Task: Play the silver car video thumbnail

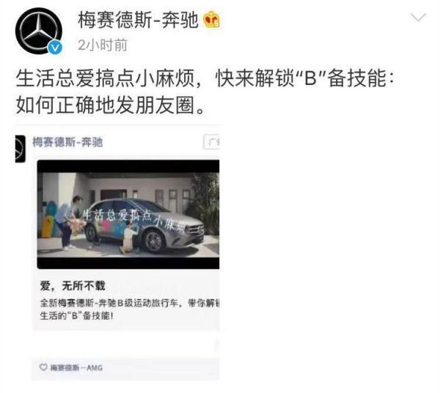Action: coord(128,214)
